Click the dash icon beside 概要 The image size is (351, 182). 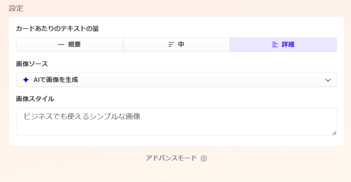pyautogui.click(x=61, y=45)
